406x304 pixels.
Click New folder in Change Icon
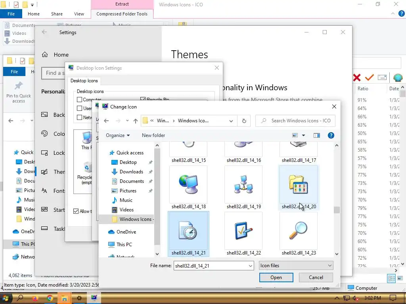pos(153,135)
